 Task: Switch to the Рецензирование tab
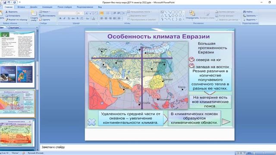85,7
